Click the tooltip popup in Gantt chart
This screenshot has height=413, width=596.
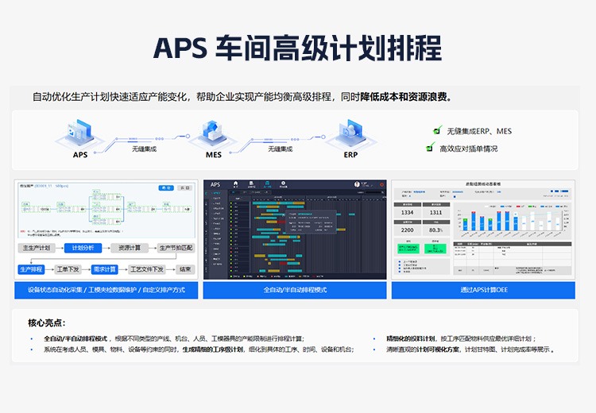coord(311,222)
